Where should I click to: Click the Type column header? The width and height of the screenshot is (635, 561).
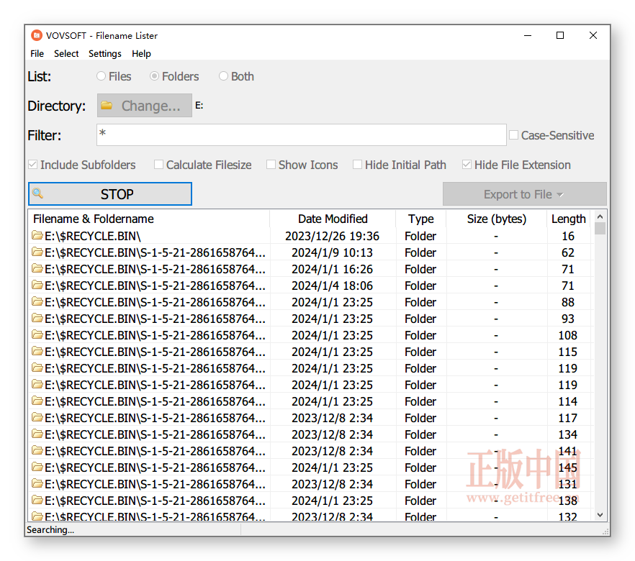coord(420,219)
